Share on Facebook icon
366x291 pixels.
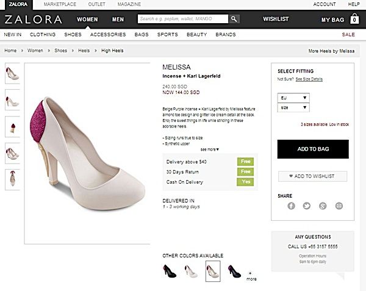click(291, 206)
